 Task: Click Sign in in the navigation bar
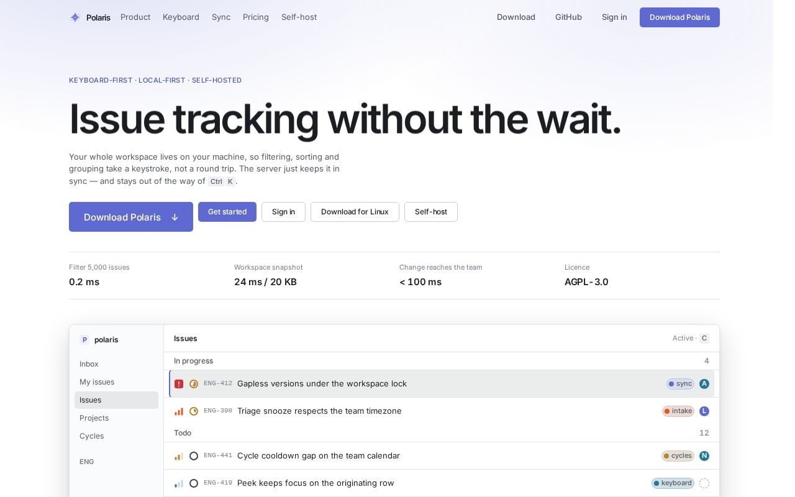(x=614, y=17)
